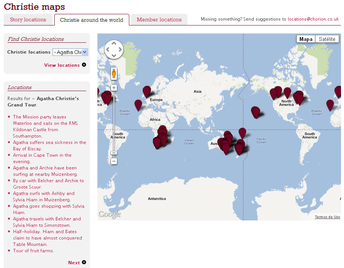Open the Termos de Uso link
This screenshot has height=268, width=344.
click(328, 217)
